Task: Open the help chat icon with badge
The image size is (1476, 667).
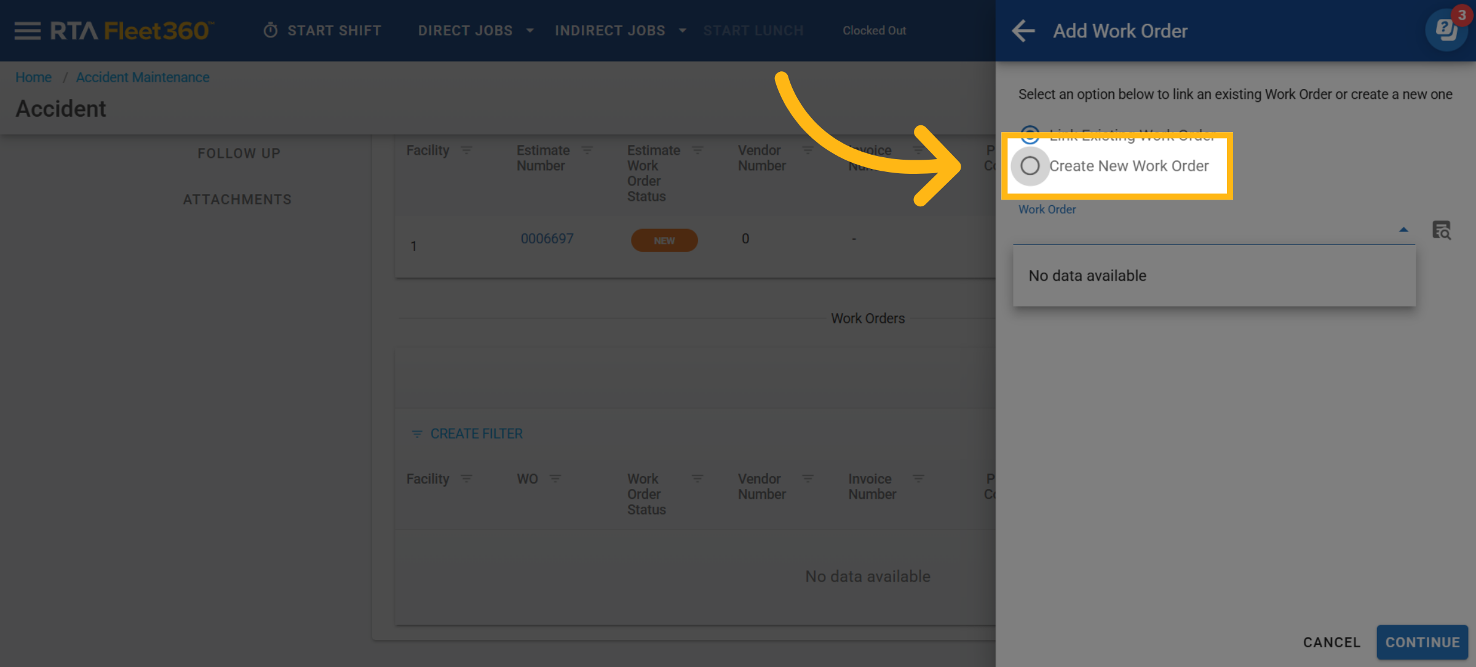Action: pos(1446,29)
